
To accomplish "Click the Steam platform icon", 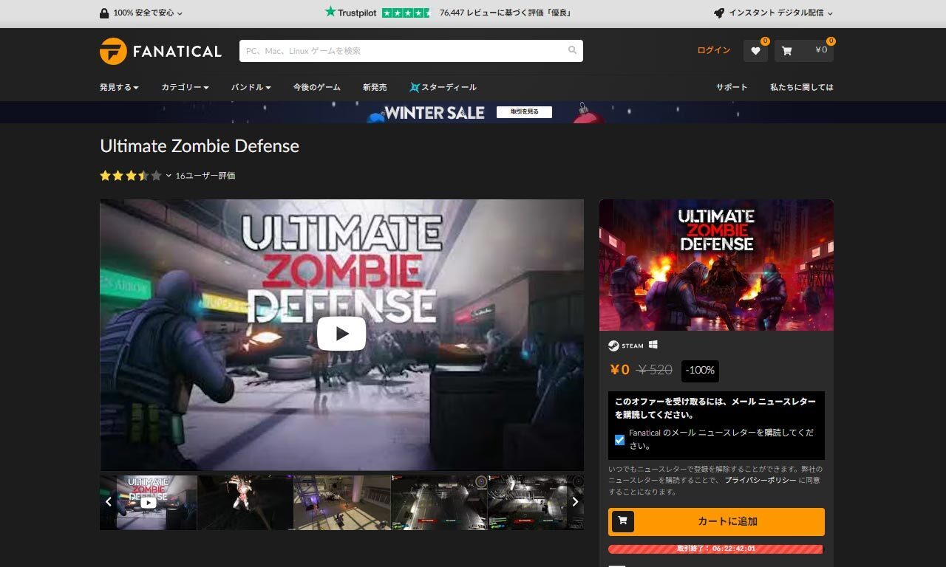I will 626,346.
